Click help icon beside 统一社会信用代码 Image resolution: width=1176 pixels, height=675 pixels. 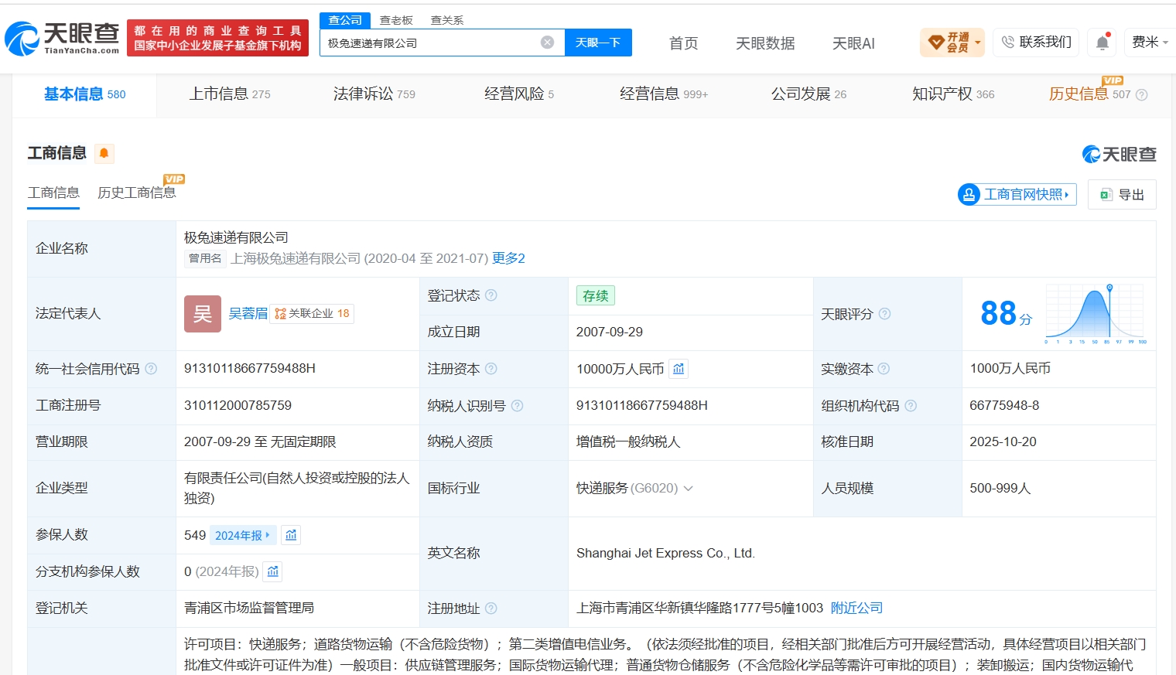(151, 369)
